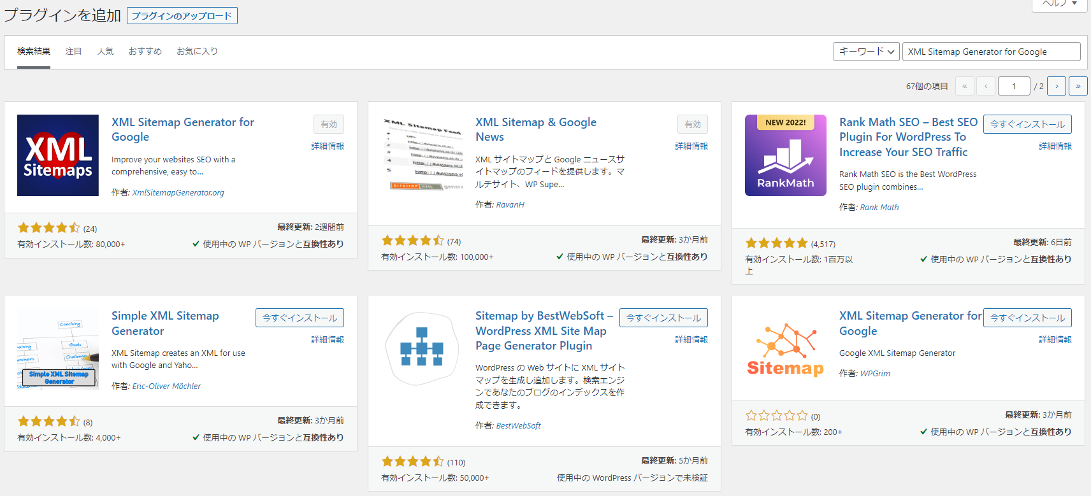Switch to the 注目 tab
Viewport: 1091px width, 496px height.
pyautogui.click(x=73, y=52)
